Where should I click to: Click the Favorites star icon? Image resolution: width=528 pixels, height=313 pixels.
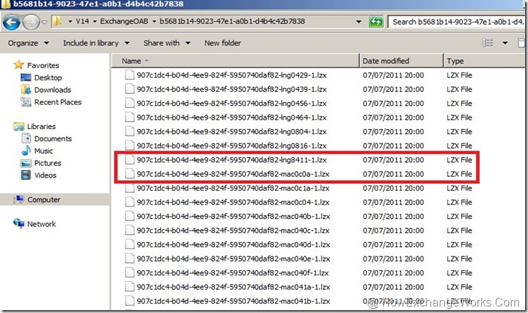19,64
